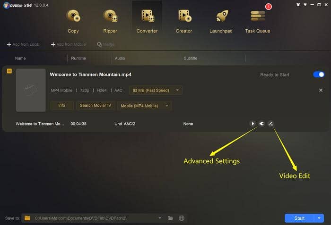This screenshot has width=331, height=225.
Task: Click the Start button
Action: pyautogui.click(x=299, y=218)
